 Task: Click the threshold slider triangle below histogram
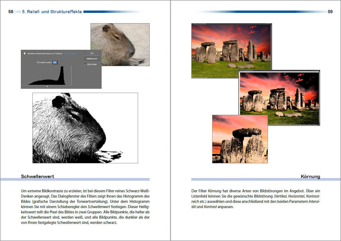(47, 86)
